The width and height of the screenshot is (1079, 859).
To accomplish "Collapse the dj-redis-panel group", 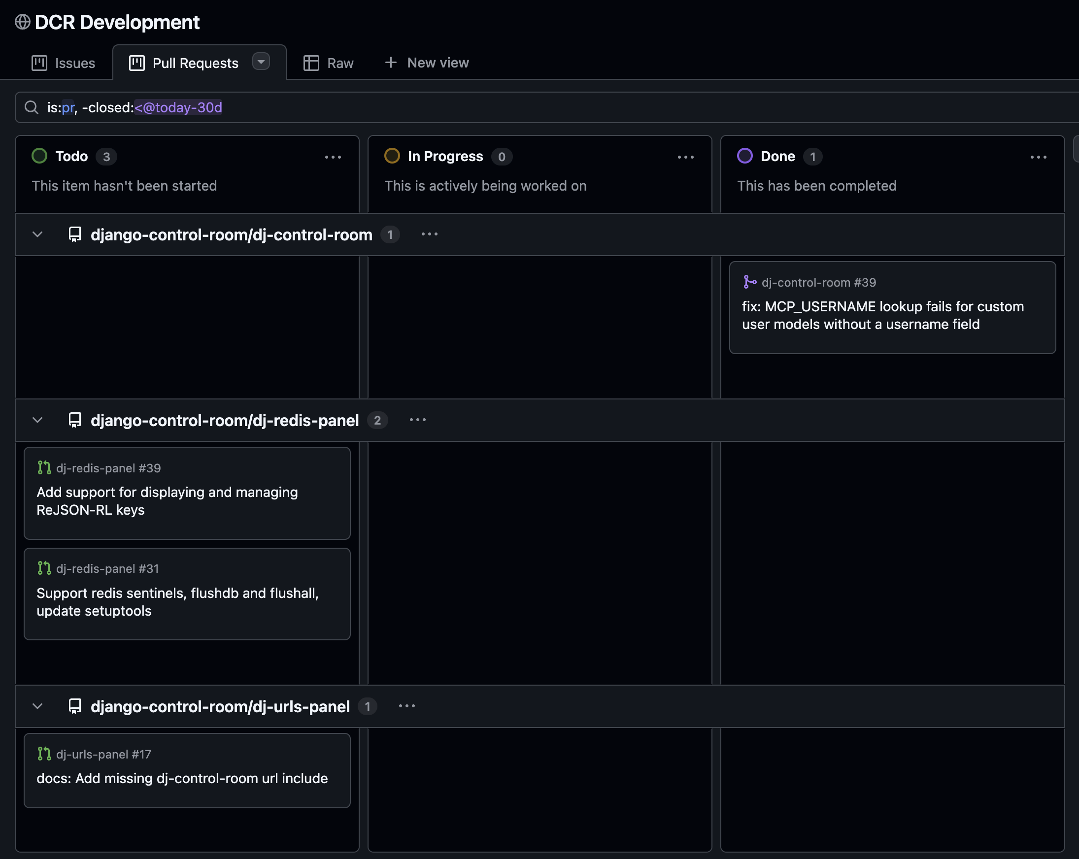I will (37, 420).
